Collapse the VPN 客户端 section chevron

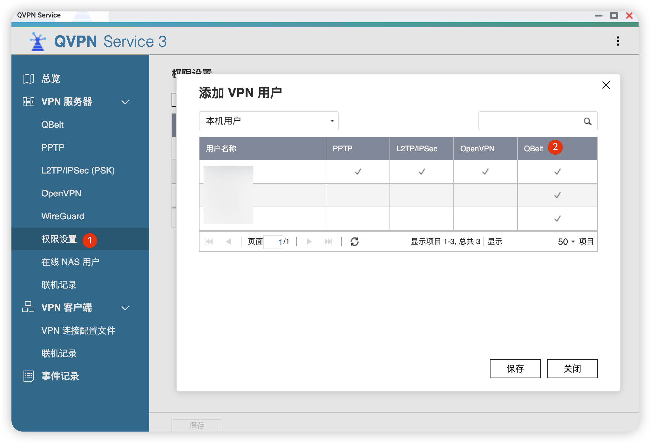click(x=125, y=308)
